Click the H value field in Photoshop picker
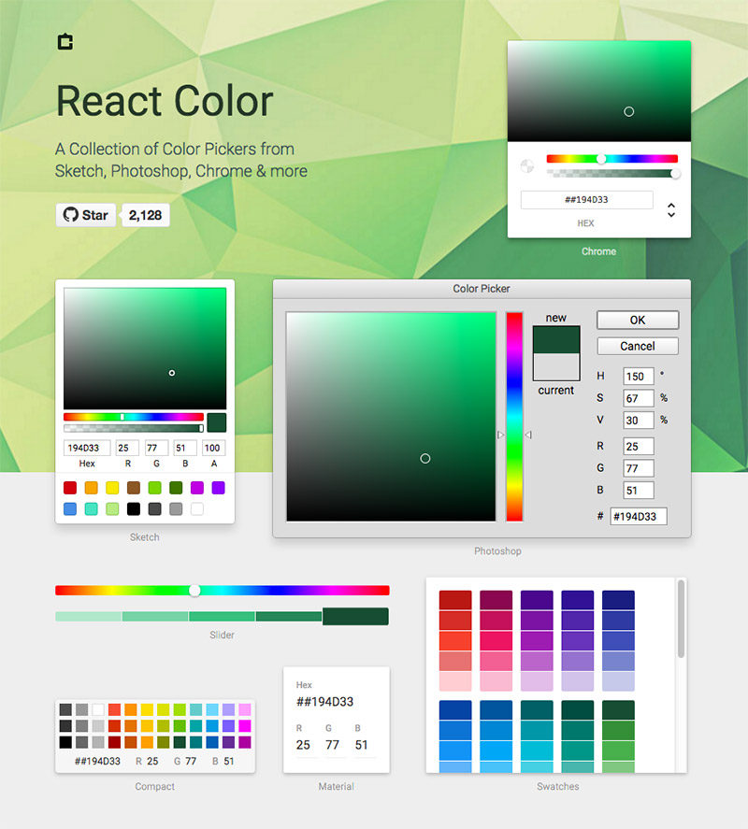The height and width of the screenshot is (829, 748). [x=638, y=376]
